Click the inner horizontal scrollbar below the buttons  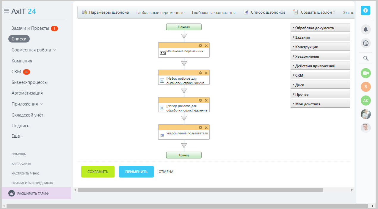[200, 190]
